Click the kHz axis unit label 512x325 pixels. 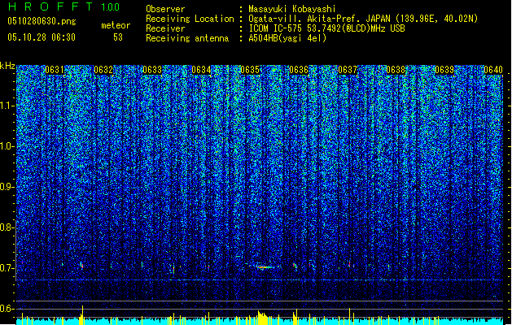(x=7, y=66)
